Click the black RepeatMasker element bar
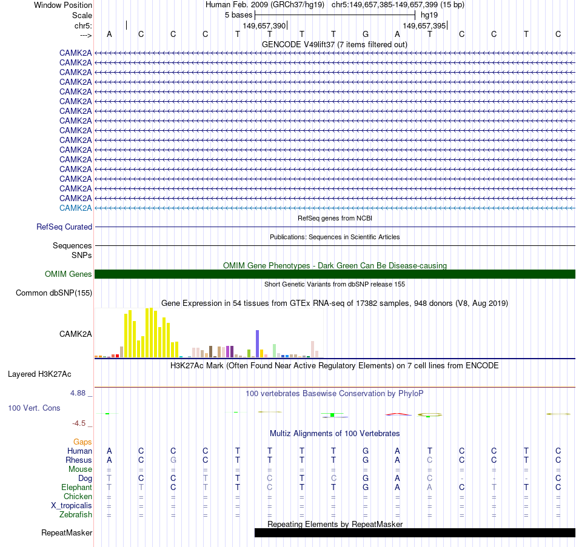The width and height of the screenshot is (576, 547). [x=415, y=532]
